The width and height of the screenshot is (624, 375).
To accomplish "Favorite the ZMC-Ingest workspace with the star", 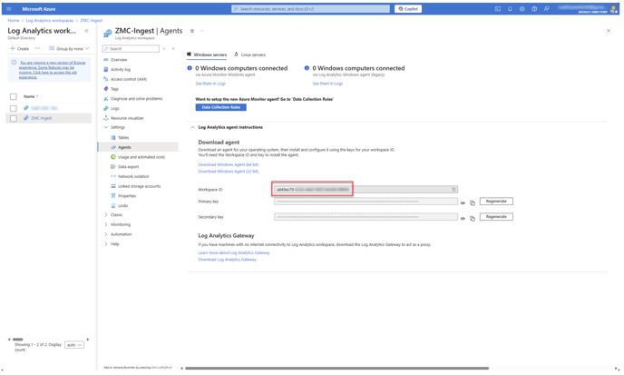I will (x=191, y=31).
